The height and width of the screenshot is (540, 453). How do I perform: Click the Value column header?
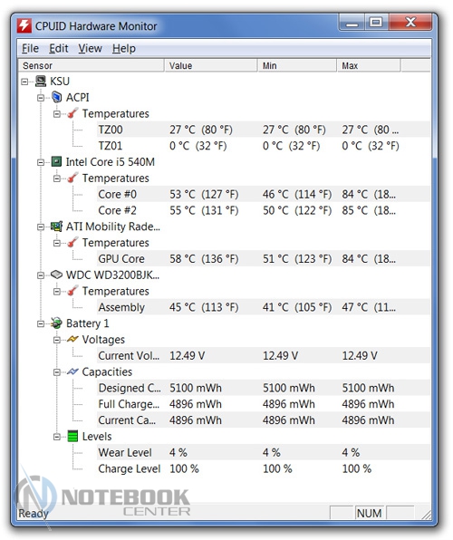click(x=211, y=66)
